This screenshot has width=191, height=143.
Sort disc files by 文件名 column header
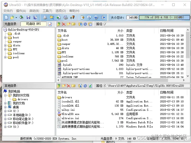[x=81, y=31]
